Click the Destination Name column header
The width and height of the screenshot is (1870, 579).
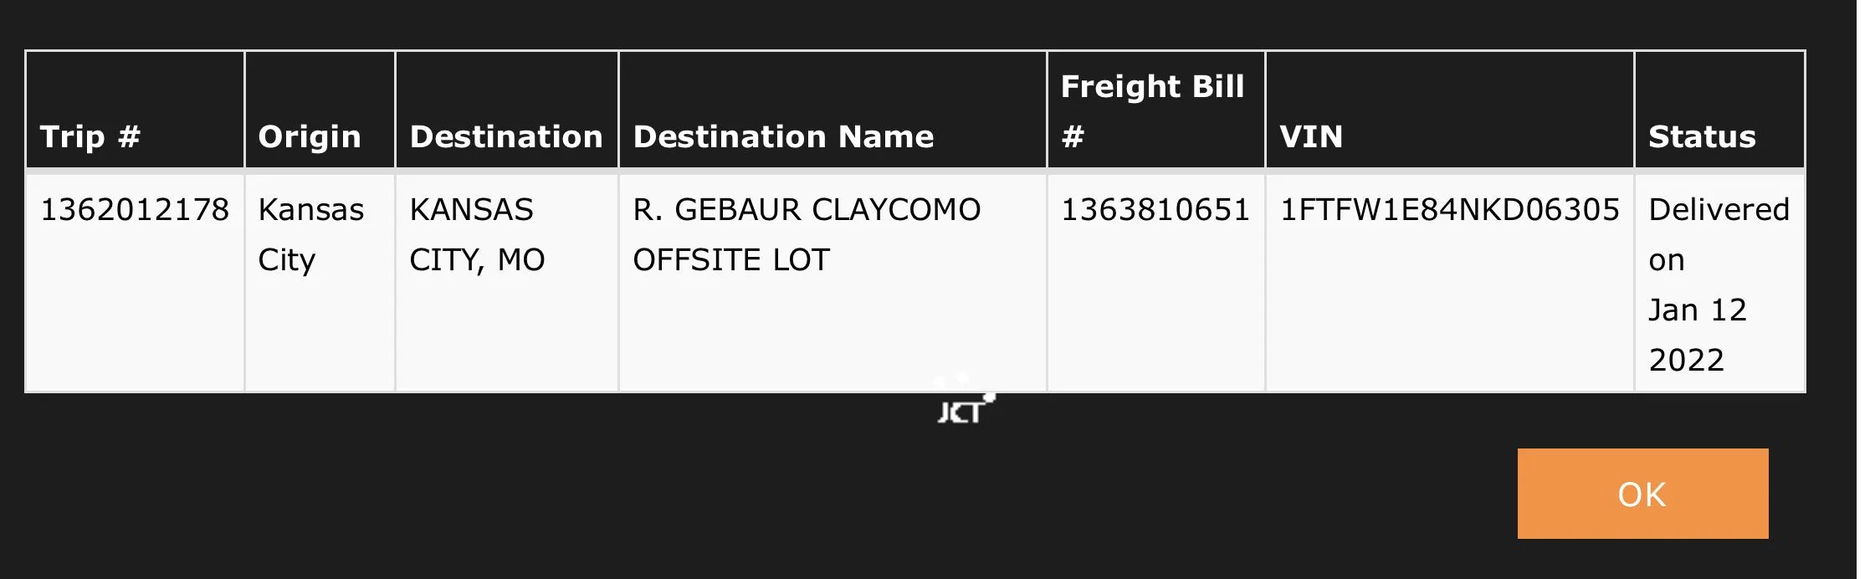pos(783,136)
